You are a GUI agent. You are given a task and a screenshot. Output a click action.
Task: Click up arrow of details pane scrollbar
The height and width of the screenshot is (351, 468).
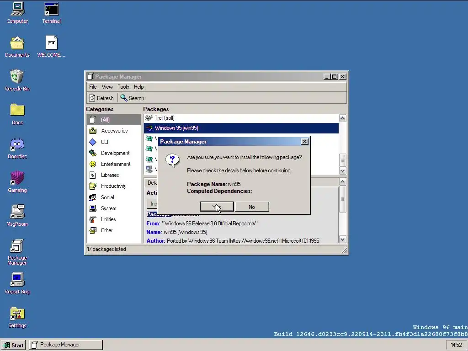(342, 182)
